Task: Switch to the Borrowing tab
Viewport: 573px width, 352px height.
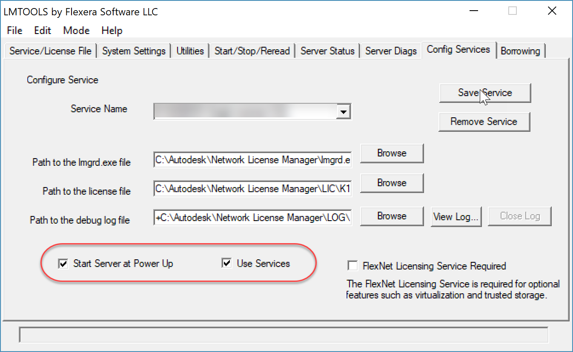Action: point(520,51)
